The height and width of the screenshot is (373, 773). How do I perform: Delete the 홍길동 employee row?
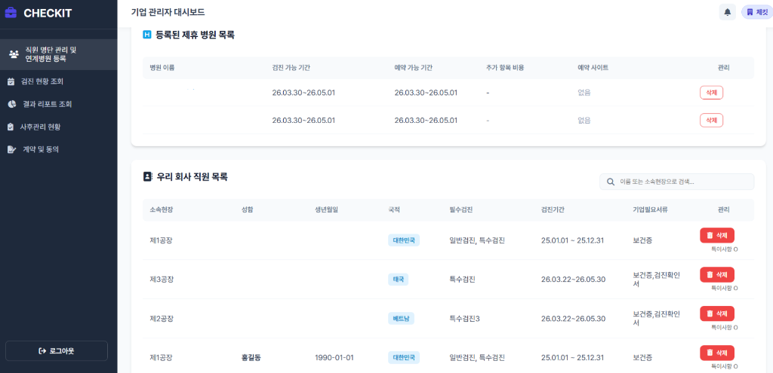click(717, 353)
